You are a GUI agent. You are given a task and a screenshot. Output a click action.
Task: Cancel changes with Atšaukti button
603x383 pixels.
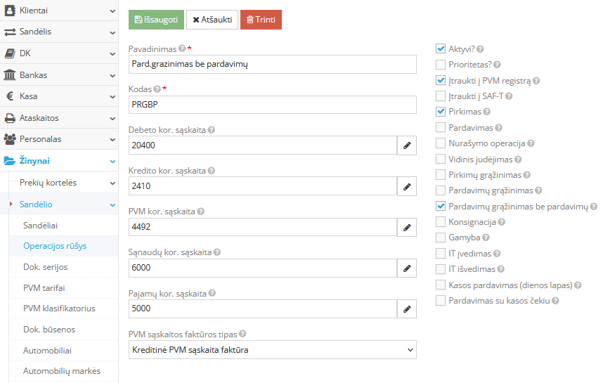212,20
